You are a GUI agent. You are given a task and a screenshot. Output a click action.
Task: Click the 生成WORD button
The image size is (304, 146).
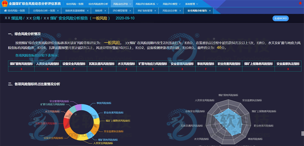coord(280,18)
